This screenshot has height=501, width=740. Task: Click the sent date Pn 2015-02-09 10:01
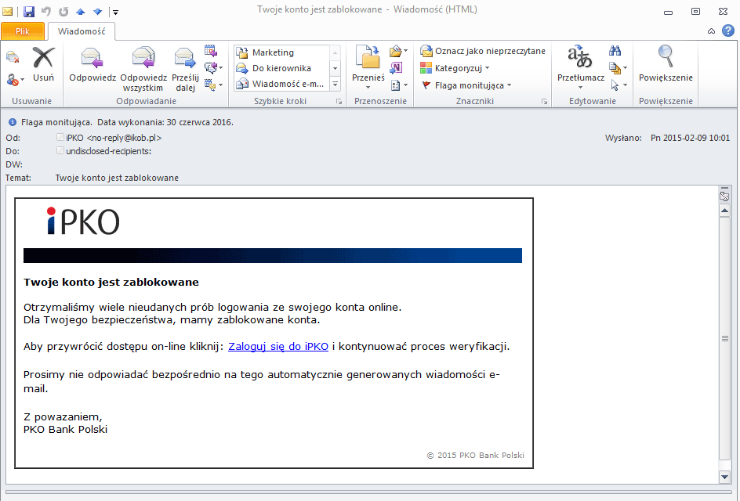coord(690,138)
